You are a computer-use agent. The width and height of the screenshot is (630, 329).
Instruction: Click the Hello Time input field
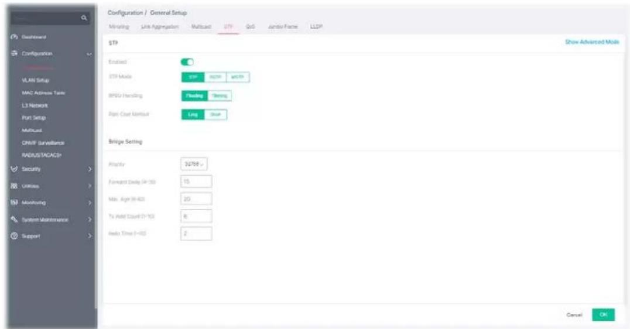[196, 234]
